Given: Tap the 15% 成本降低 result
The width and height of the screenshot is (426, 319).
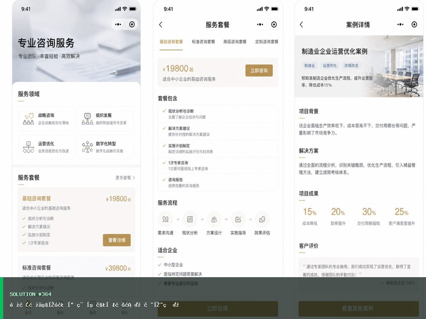Looking at the screenshot, I should pos(310,216).
